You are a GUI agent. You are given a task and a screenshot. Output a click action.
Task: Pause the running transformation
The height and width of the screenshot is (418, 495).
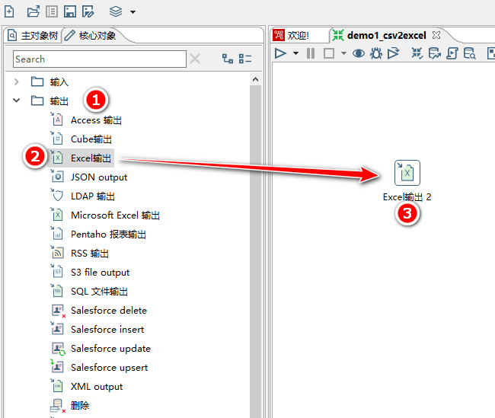311,53
